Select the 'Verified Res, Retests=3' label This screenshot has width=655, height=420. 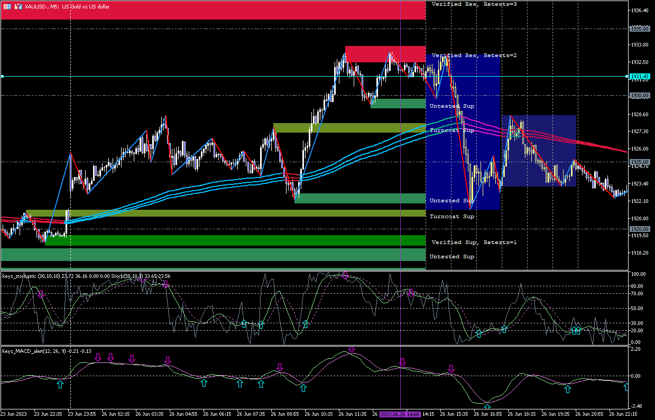pyautogui.click(x=474, y=4)
